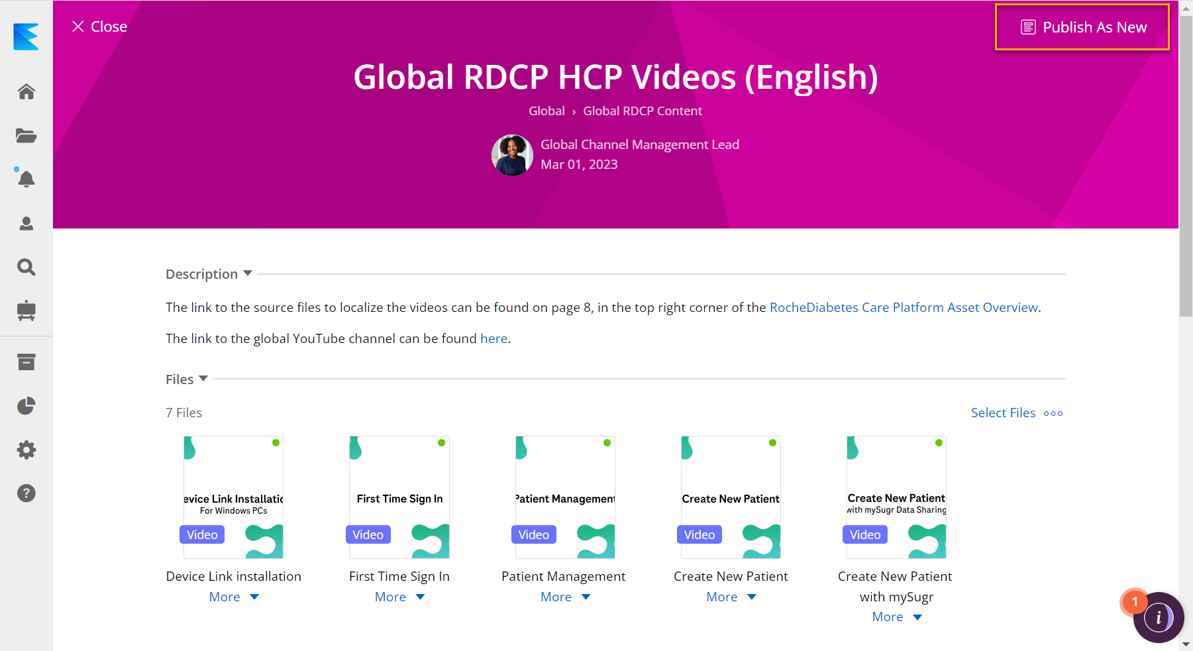The width and height of the screenshot is (1193, 651).
Task: Open the profile person icon
Action: 26,224
